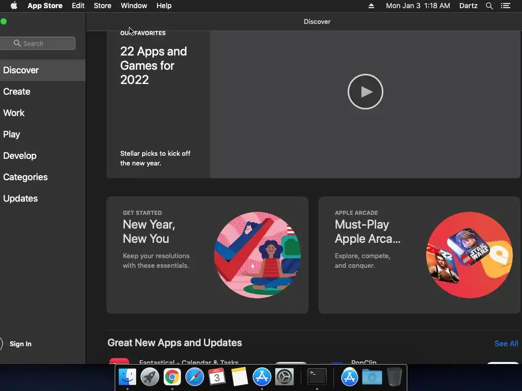Open Safari compass icon in dock
The width and height of the screenshot is (522, 391).
tap(194, 377)
